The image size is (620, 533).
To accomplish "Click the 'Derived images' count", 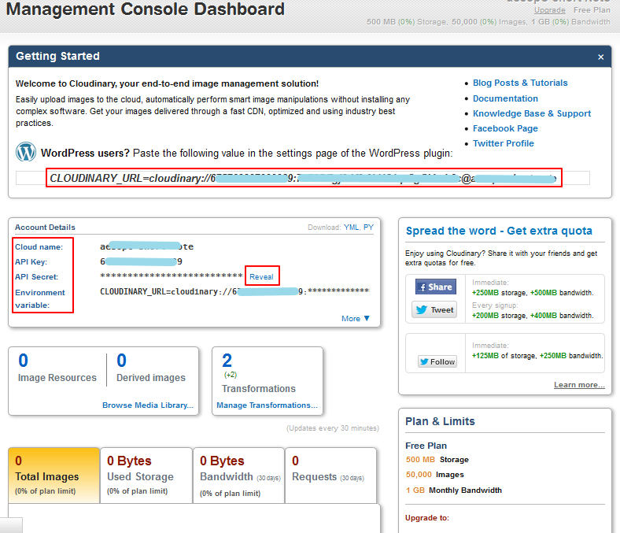I will click(x=121, y=361).
